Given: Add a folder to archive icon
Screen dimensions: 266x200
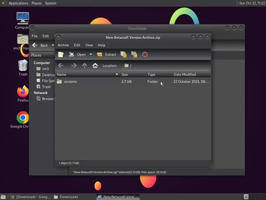Looking at the screenshot, I should coord(134,54).
